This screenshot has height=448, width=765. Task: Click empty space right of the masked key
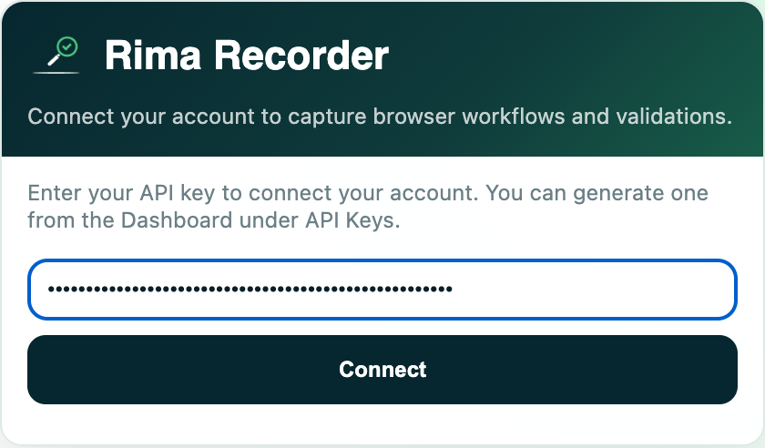590,290
